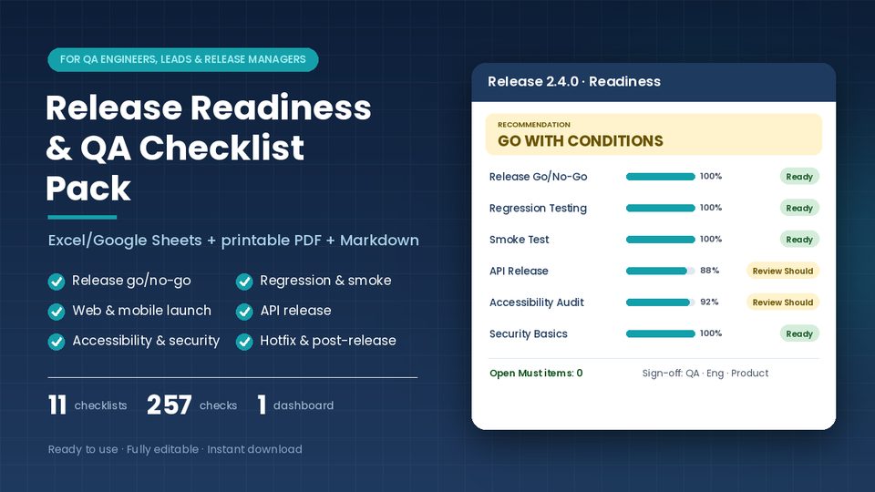Image resolution: width=875 pixels, height=492 pixels.
Task: Click the Smoke Test progress bar
Action: 660,240
